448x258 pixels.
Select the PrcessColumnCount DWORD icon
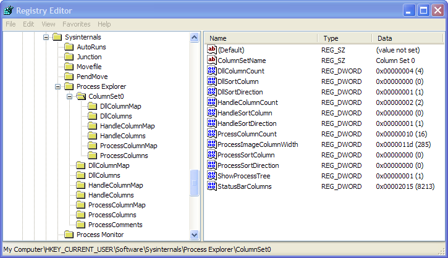point(212,134)
